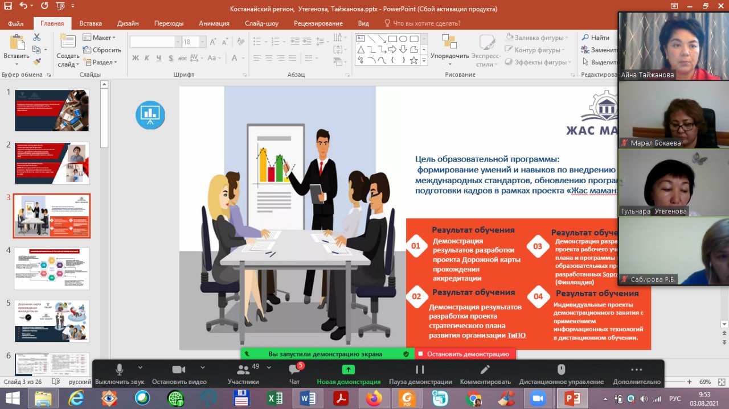Toggle text shadow (S) formatting
Image resolution: width=729 pixels, height=409 pixels.
(x=170, y=58)
